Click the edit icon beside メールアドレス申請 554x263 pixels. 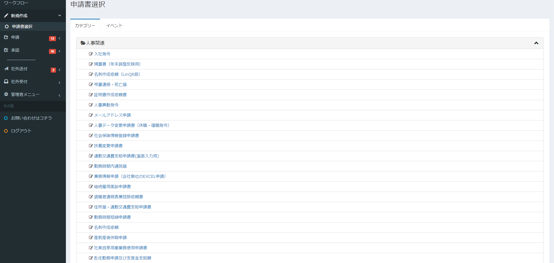[91, 115]
